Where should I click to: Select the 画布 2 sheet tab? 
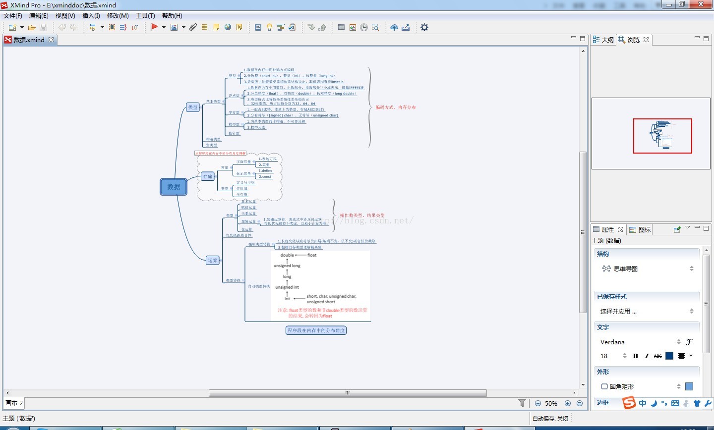coord(14,403)
